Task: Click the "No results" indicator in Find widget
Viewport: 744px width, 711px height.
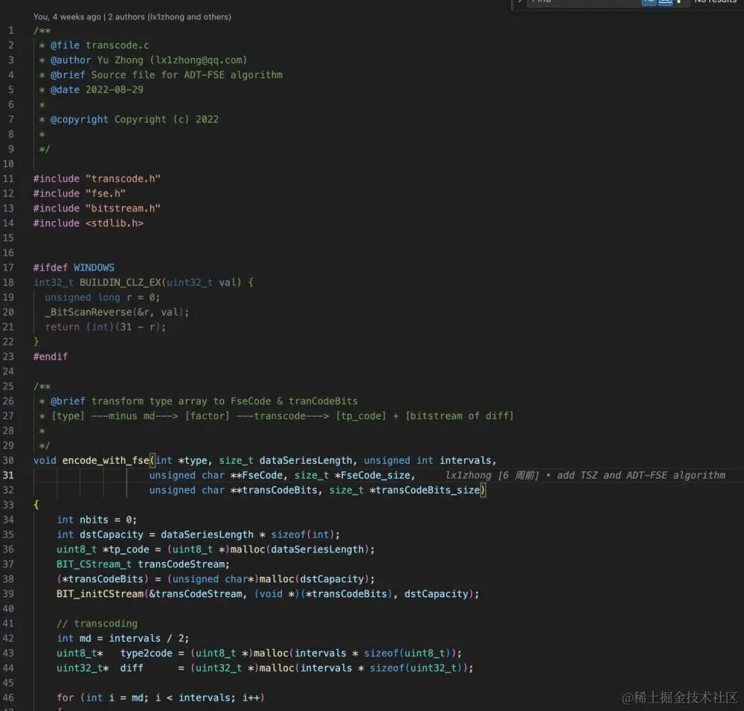Action: coord(716,2)
